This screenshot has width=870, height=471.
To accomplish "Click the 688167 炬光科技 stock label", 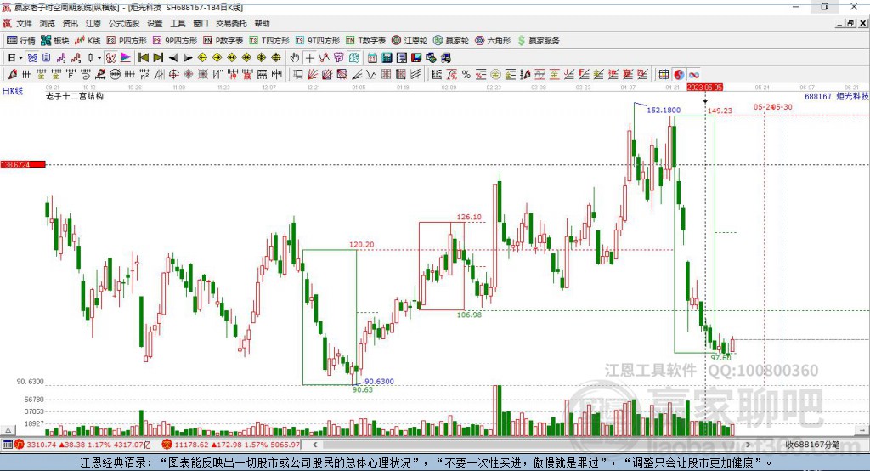I will tap(836, 96).
